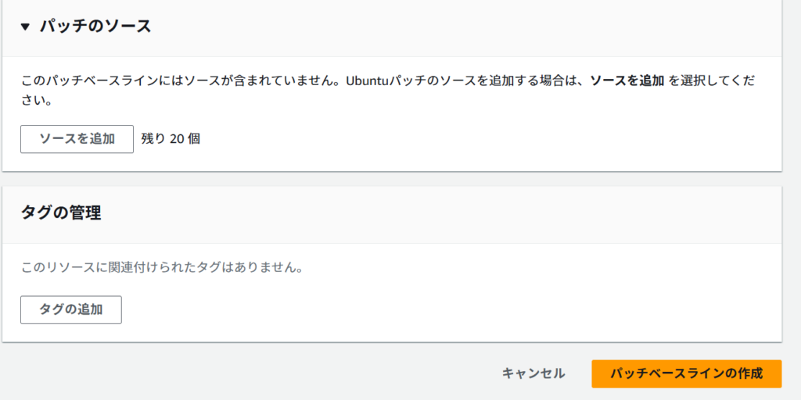Add a patch source with ソースを追加 button
This screenshot has width=801, height=400.
click(77, 139)
